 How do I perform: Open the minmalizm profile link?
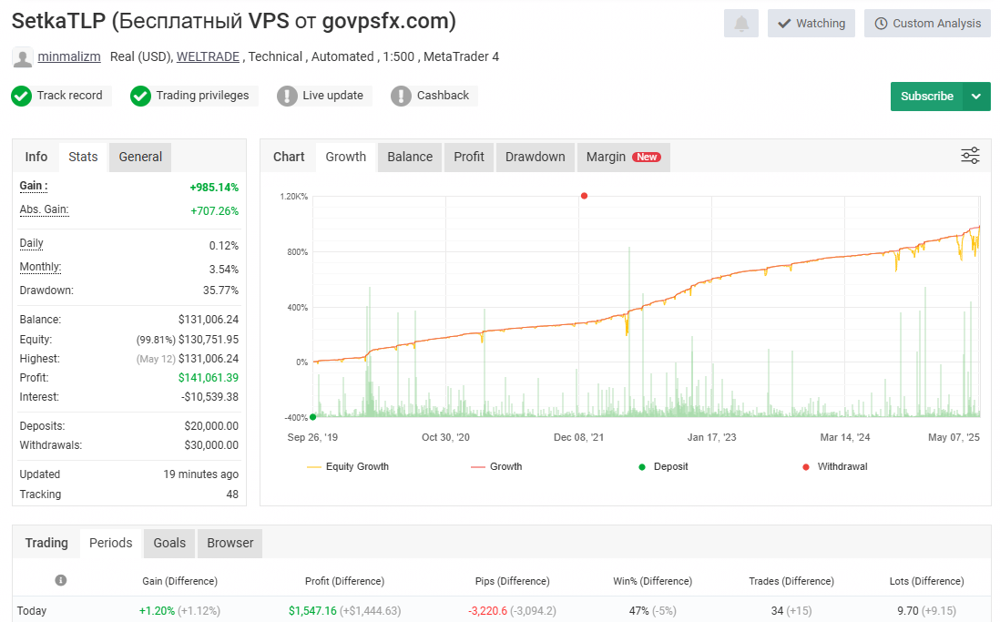(69, 56)
